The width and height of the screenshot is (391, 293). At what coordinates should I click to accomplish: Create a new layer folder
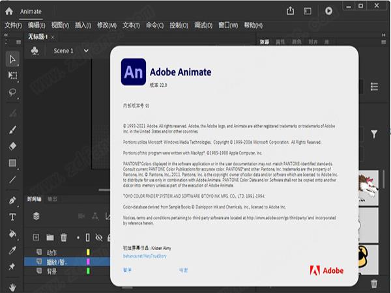click(50, 237)
